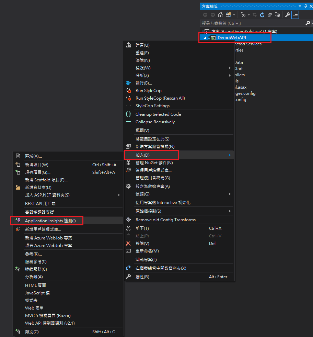This screenshot has width=313, height=337.
Task: Toggle the Preview Selected Items button
Action: [x=295, y=15]
